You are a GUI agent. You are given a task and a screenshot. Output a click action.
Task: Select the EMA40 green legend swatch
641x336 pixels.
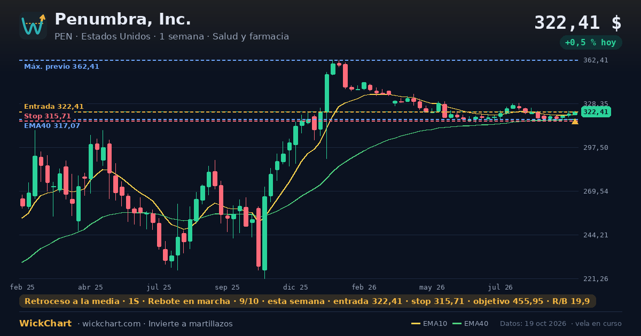(457, 324)
